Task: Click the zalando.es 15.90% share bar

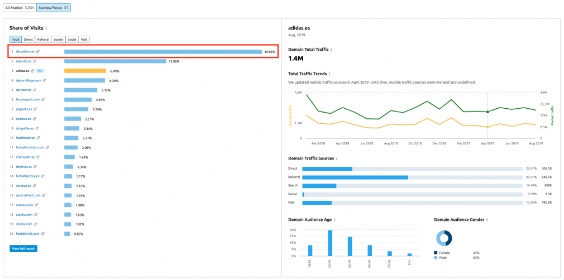Action: click(x=115, y=61)
